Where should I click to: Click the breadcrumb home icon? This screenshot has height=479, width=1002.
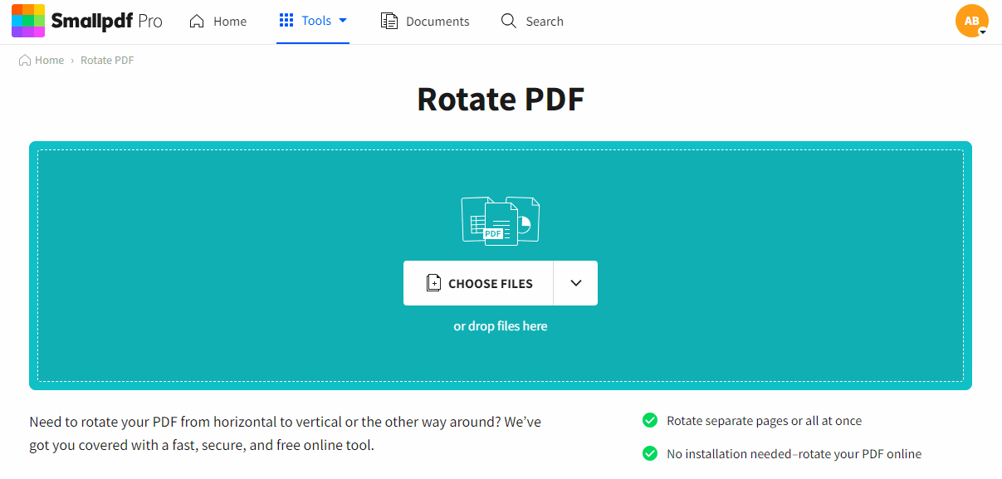23,60
